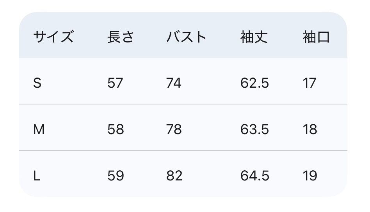The height and width of the screenshot is (212, 370).
Task: Click length value 58 for size M
Action: pyautogui.click(x=116, y=129)
